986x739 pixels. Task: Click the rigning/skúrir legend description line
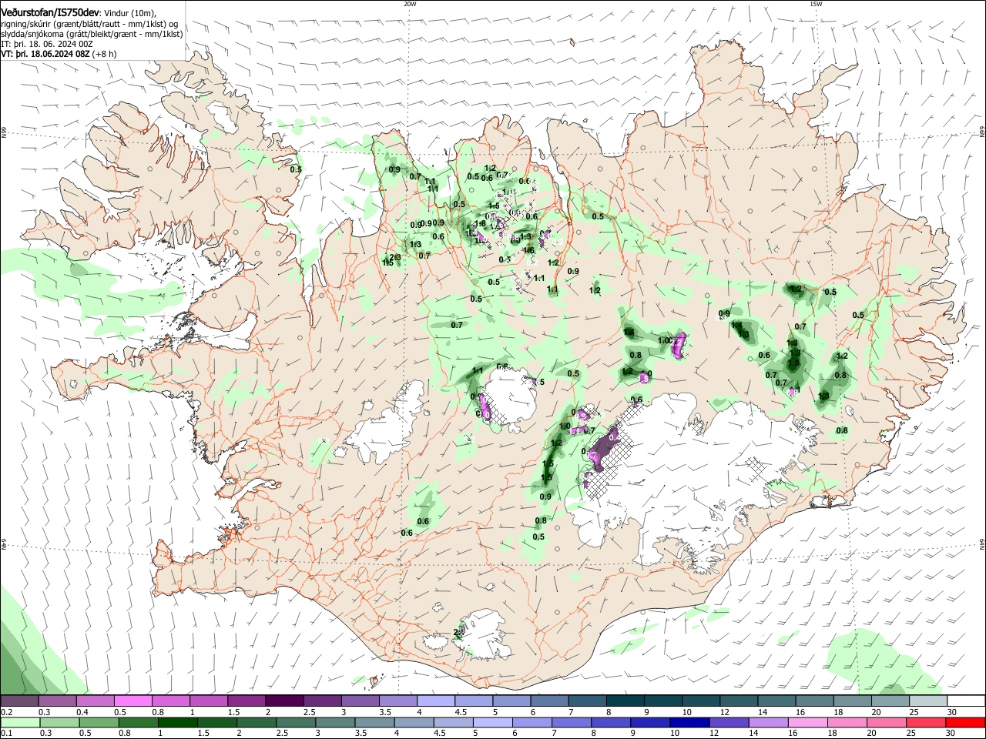[89, 24]
